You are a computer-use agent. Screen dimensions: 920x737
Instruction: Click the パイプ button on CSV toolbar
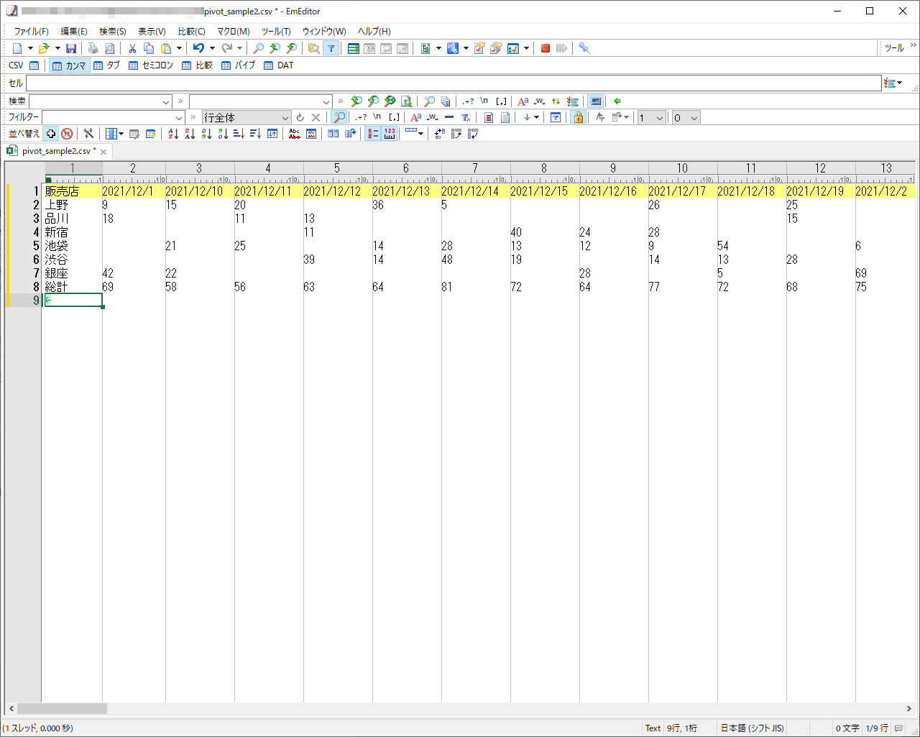tap(239, 65)
